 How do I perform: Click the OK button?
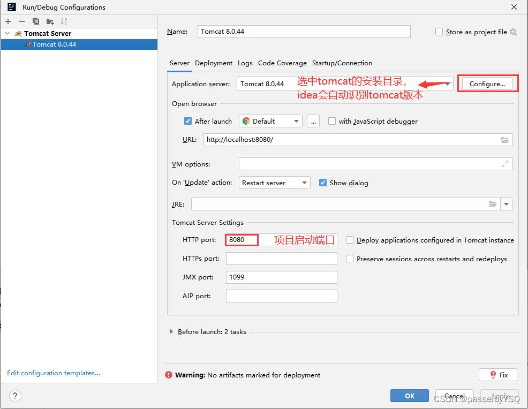[410, 396]
